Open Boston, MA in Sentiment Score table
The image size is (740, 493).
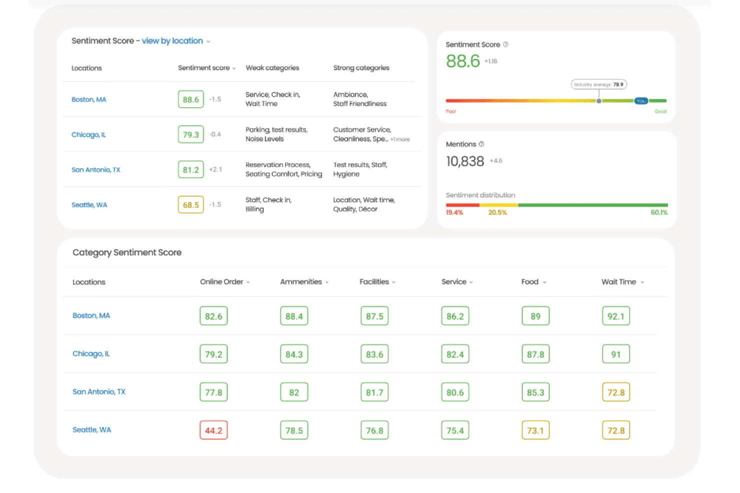point(89,99)
